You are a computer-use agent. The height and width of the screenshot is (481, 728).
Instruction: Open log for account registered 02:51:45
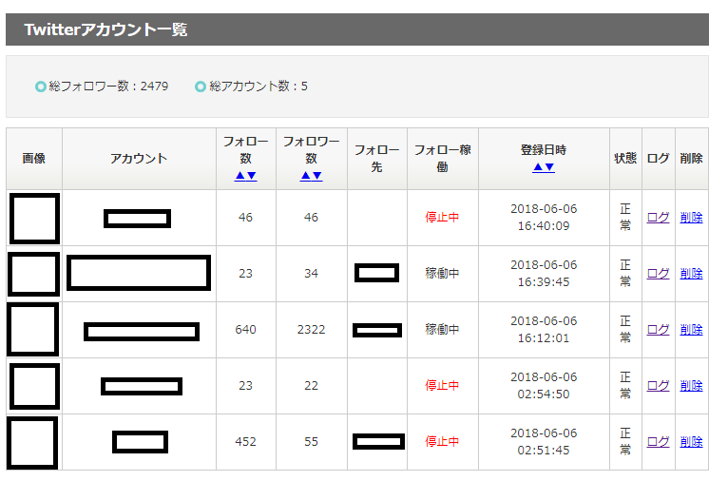pyautogui.click(x=658, y=441)
